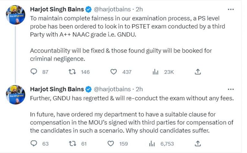Click the profile avatar of the first tweet
Screen dimensions: 247x153
click(x=15, y=15)
